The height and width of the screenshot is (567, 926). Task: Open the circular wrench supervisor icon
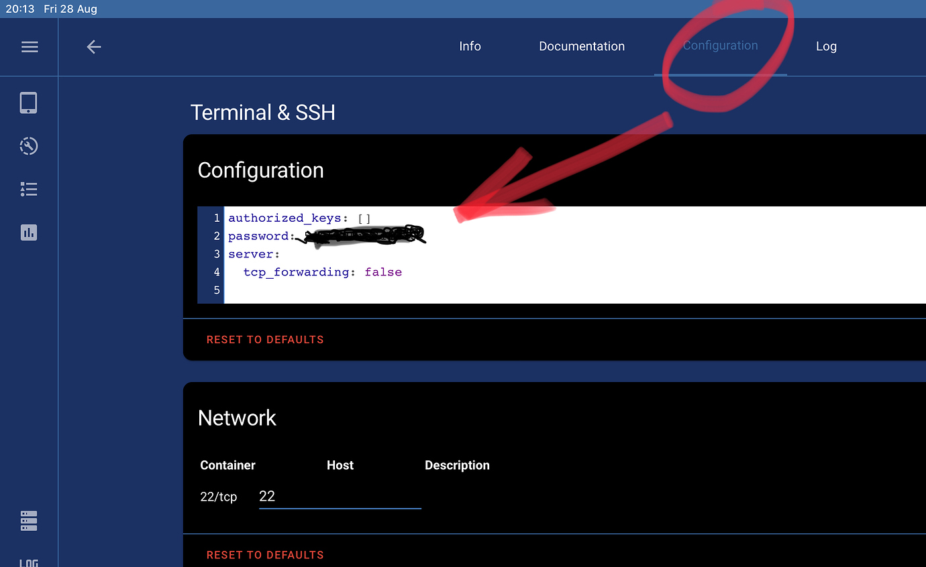point(29,146)
